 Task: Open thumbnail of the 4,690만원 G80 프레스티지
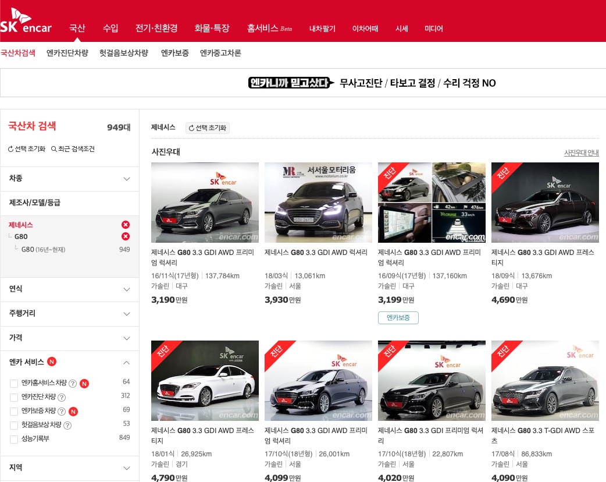(545, 203)
